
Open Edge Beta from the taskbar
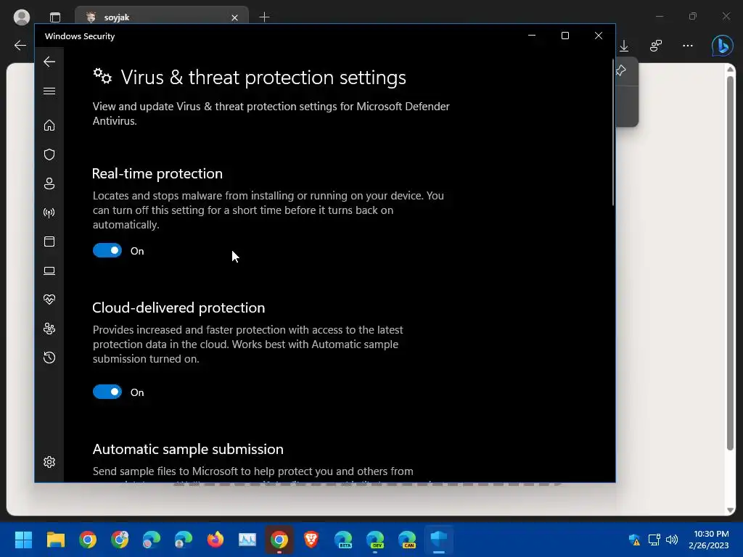[x=343, y=540]
